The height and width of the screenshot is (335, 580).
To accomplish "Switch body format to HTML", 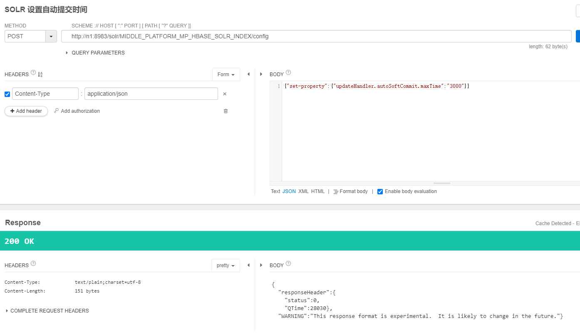I will [x=318, y=191].
